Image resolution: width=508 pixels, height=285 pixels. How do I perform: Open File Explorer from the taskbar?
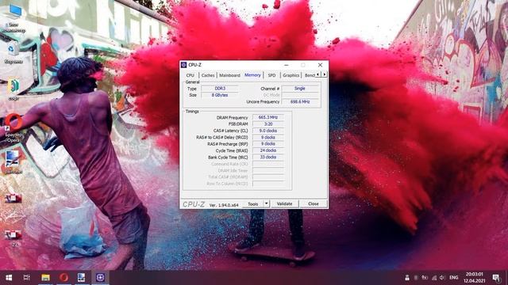pyautogui.click(x=45, y=278)
